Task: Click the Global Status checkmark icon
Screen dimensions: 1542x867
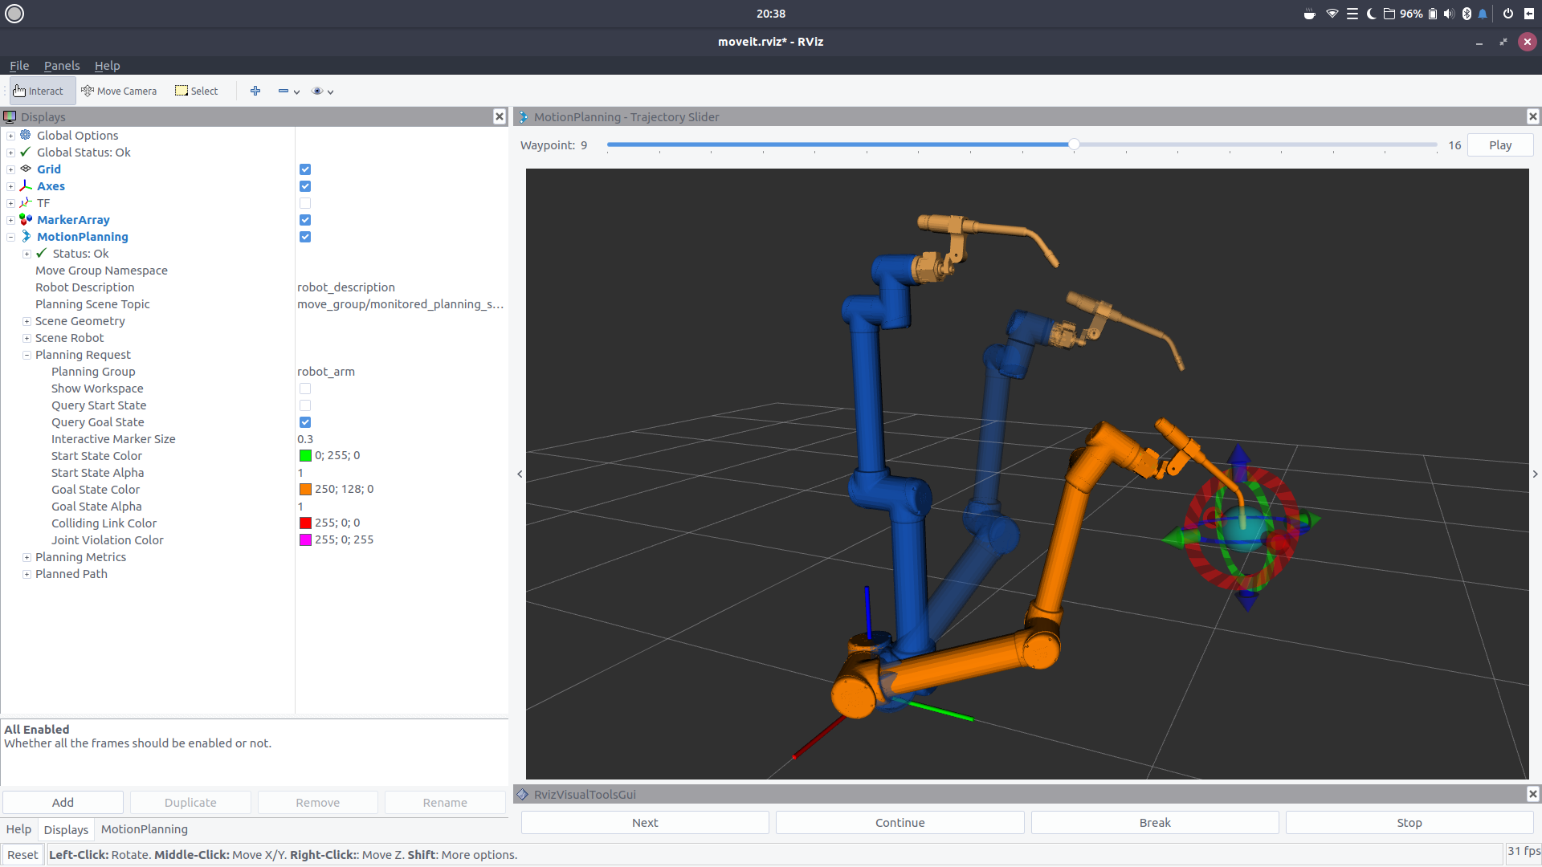Action: tap(26, 152)
